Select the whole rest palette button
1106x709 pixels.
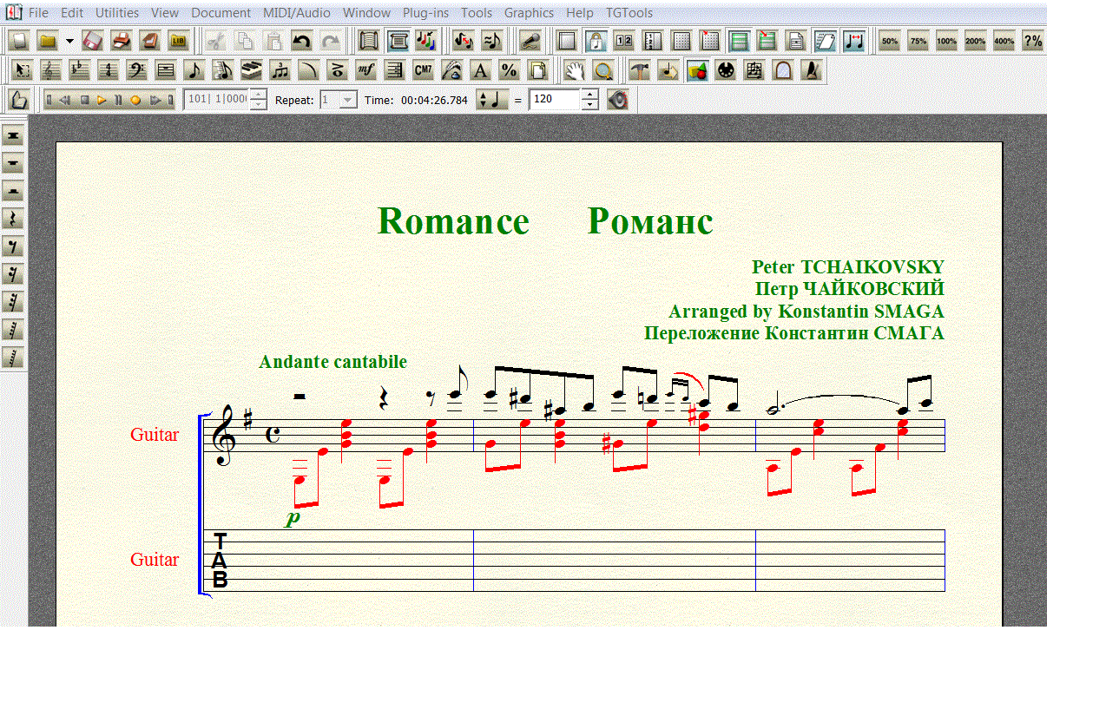point(13,164)
